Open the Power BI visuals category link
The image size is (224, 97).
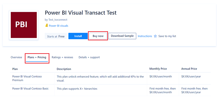pyautogui.click(x=58, y=26)
